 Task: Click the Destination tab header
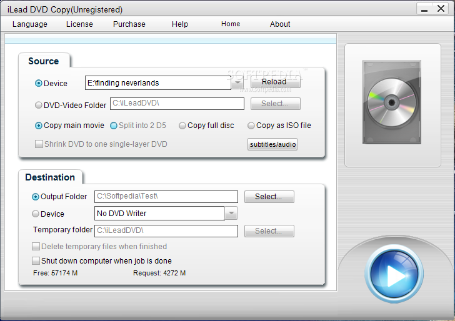pyautogui.click(x=50, y=177)
